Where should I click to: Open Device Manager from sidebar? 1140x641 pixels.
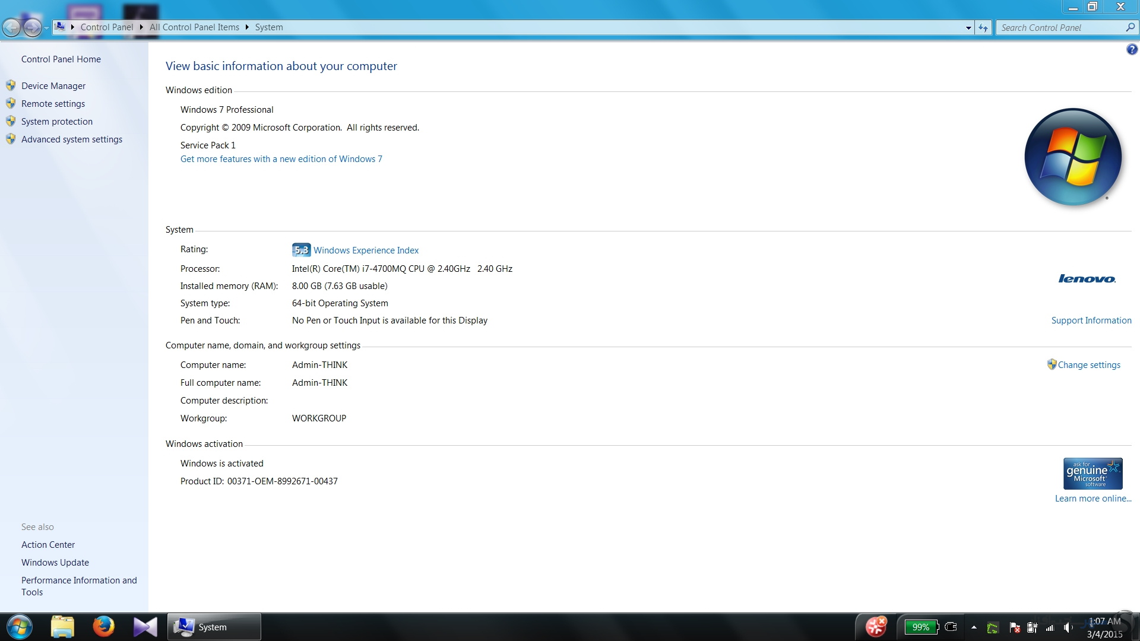[x=53, y=86]
